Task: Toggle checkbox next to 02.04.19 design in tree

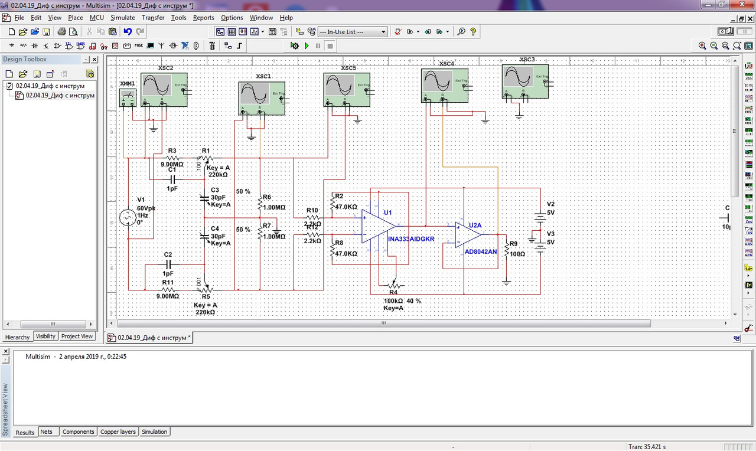Action: [x=9, y=86]
